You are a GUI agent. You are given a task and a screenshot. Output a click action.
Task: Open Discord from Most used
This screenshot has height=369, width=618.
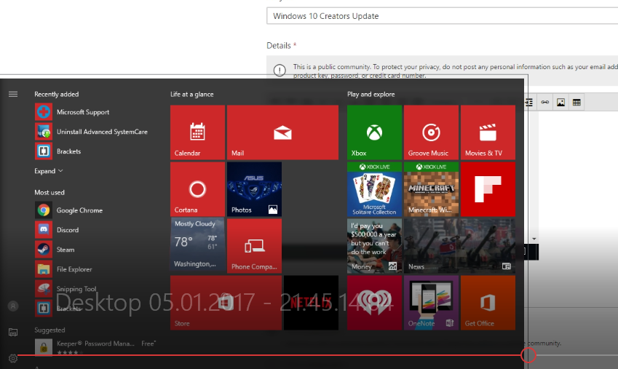[x=57, y=230]
